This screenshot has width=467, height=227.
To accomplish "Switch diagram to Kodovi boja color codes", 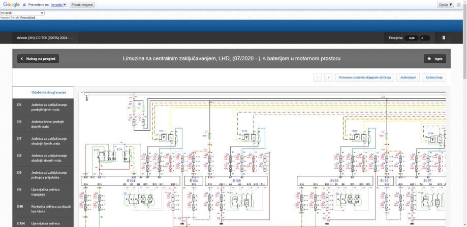I will [x=433, y=77].
